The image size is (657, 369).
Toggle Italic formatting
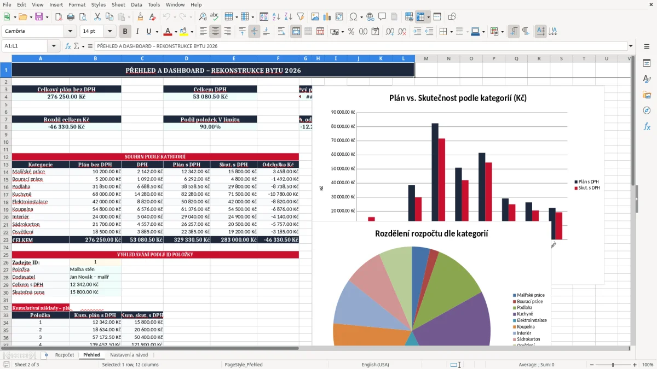137,32
